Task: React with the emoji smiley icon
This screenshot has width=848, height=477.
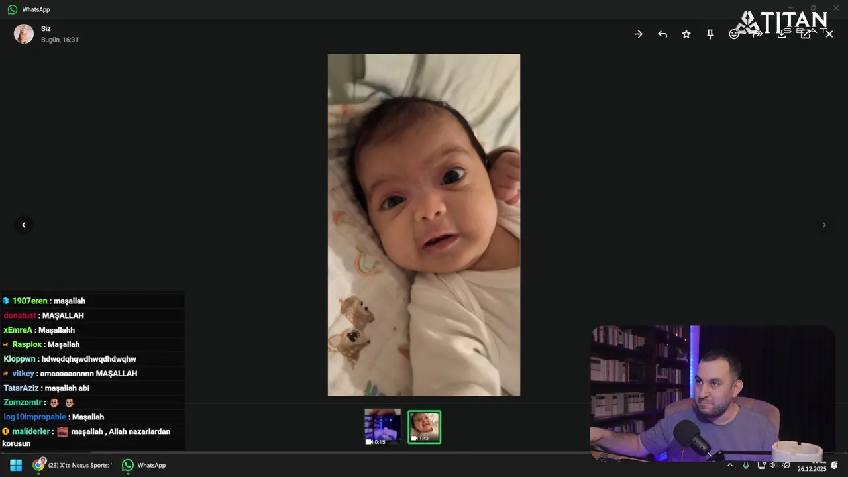Action: 734,34
